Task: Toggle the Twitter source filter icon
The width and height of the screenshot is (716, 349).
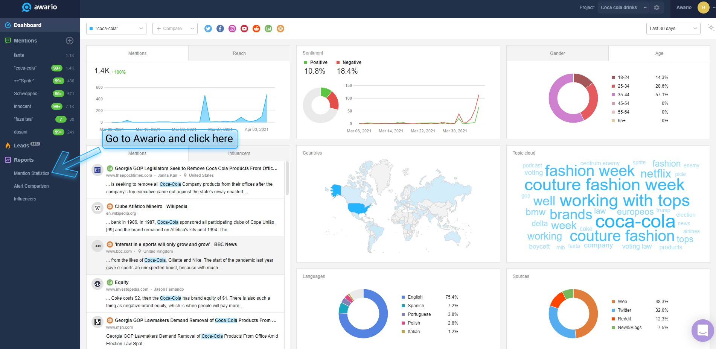Action: click(x=208, y=29)
